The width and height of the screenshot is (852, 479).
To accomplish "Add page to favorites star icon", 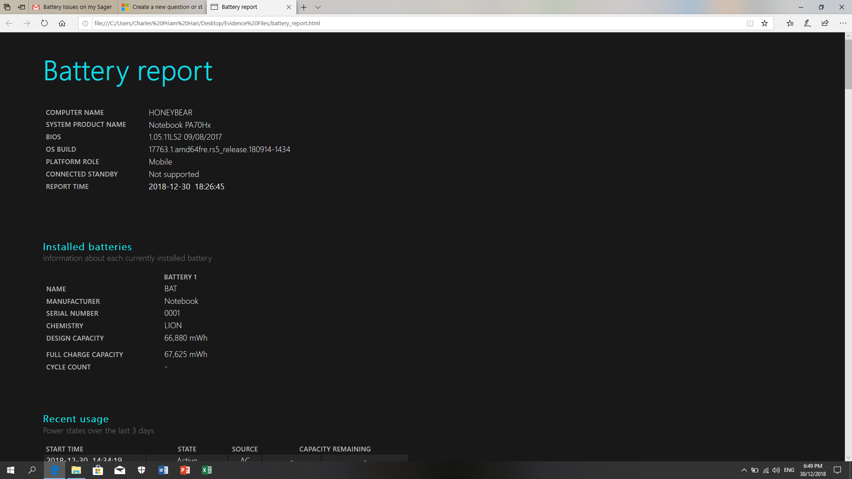I will (765, 24).
